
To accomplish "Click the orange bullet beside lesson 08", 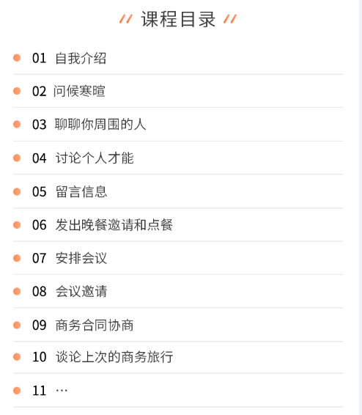I will (x=17, y=291).
